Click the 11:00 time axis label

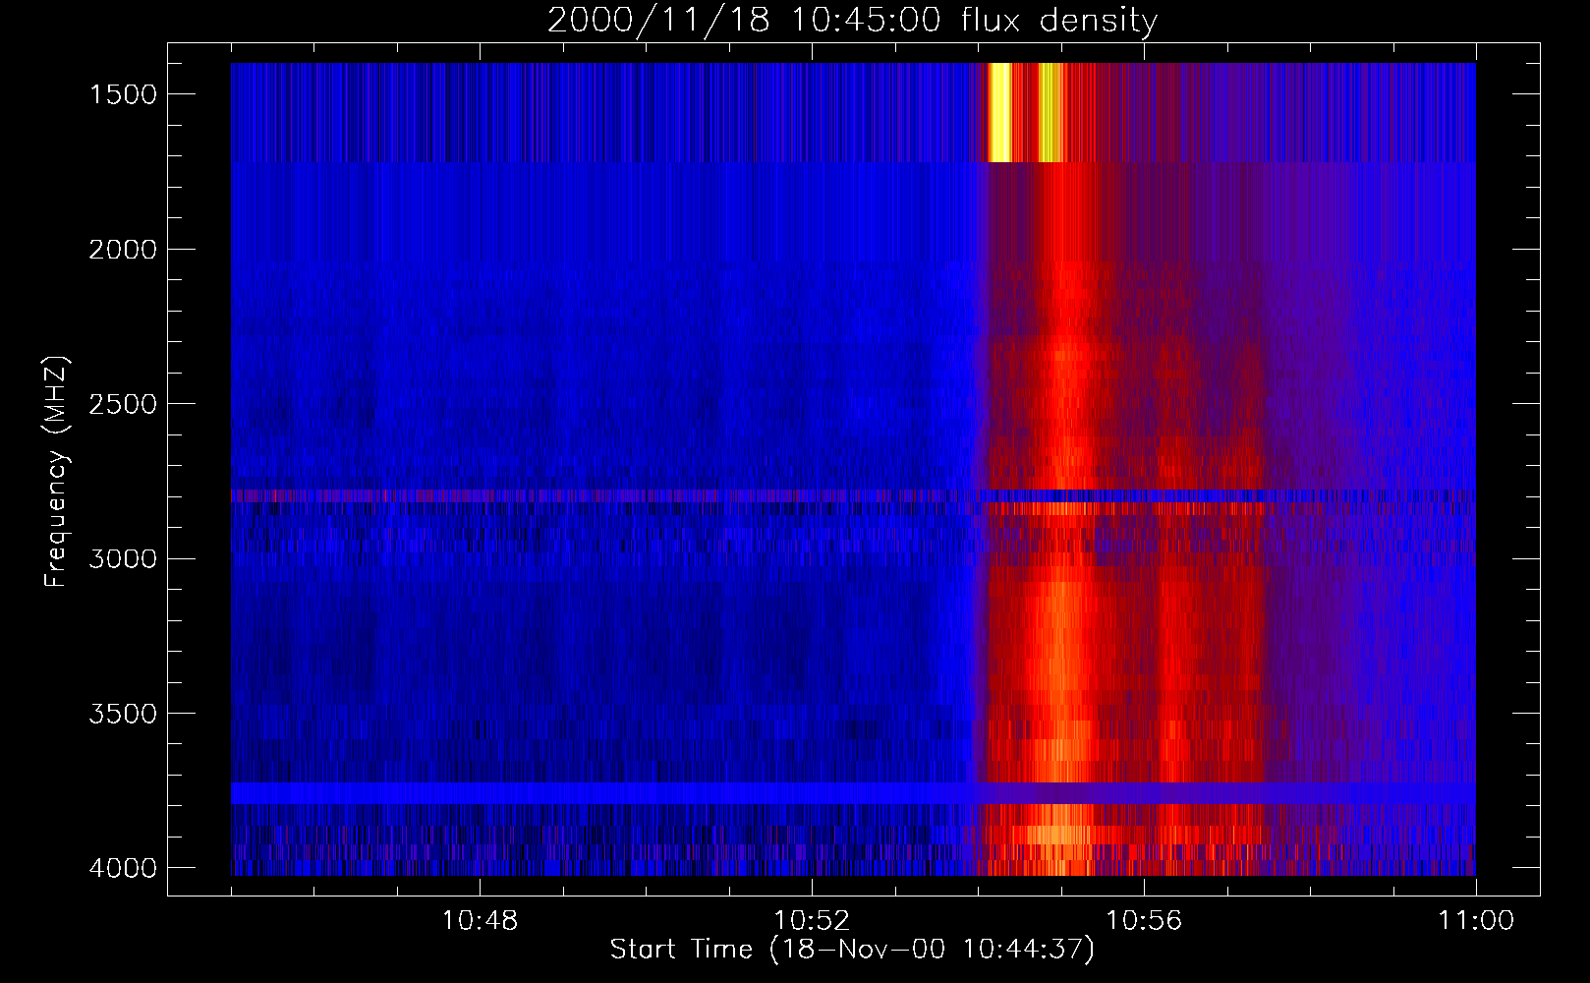pos(1476,921)
